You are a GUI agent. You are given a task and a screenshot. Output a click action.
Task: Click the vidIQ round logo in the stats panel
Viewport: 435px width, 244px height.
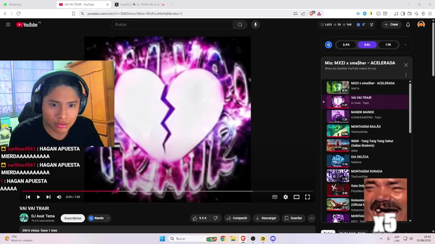tap(329, 45)
